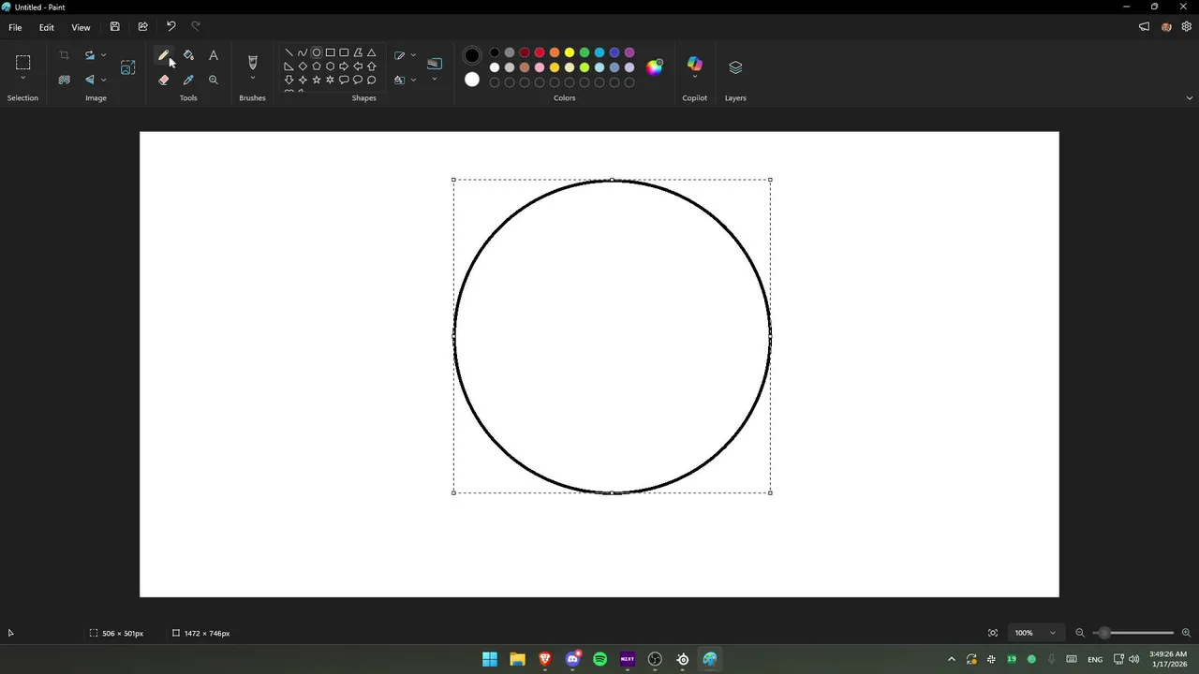This screenshot has width=1199, height=674.
Task: Open Spotify from the taskbar
Action: [x=600, y=659]
